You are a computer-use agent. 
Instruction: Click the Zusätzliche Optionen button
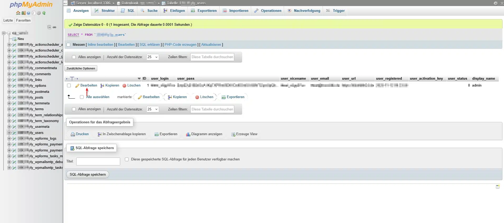[81, 68]
